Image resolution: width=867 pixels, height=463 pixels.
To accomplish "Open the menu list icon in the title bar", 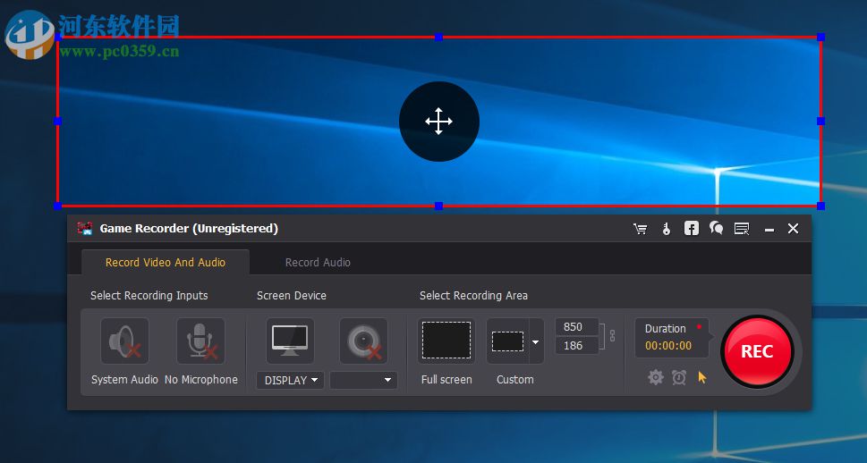I will 742,229.
